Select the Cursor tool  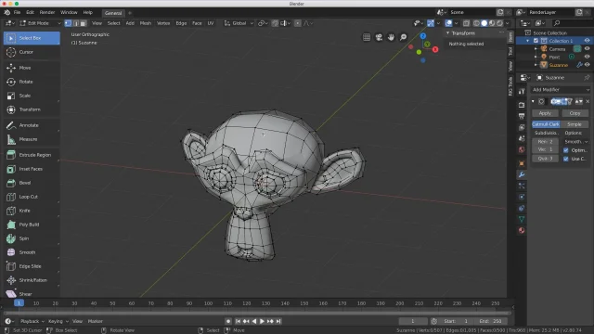tap(32, 52)
